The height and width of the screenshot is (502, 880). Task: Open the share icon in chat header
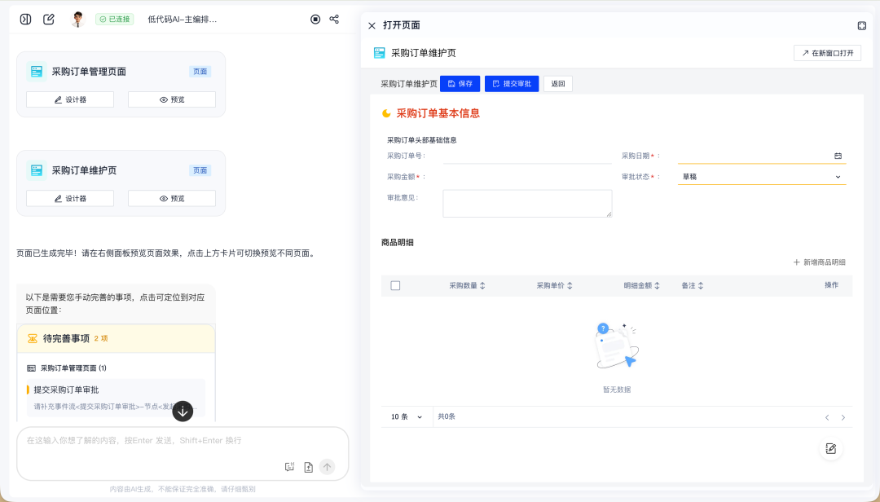tap(334, 19)
